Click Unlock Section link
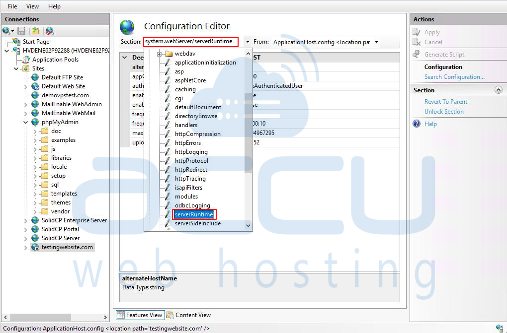Viewport: 507px width, 333px height. [444, 112]
